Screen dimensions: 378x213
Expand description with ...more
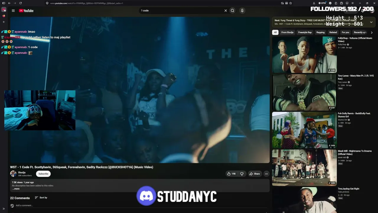16,189
